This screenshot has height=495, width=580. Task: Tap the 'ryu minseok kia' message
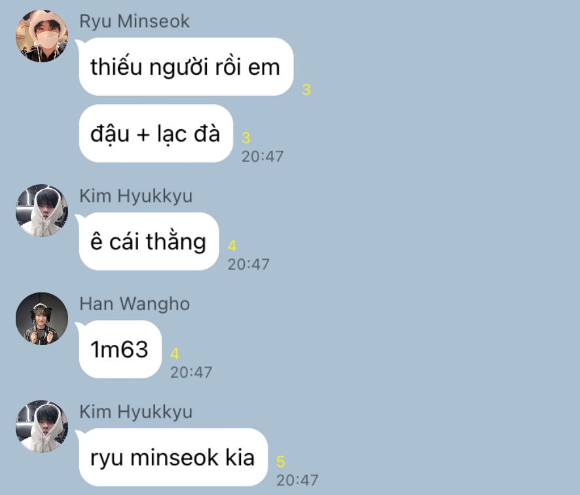(173, 457)
